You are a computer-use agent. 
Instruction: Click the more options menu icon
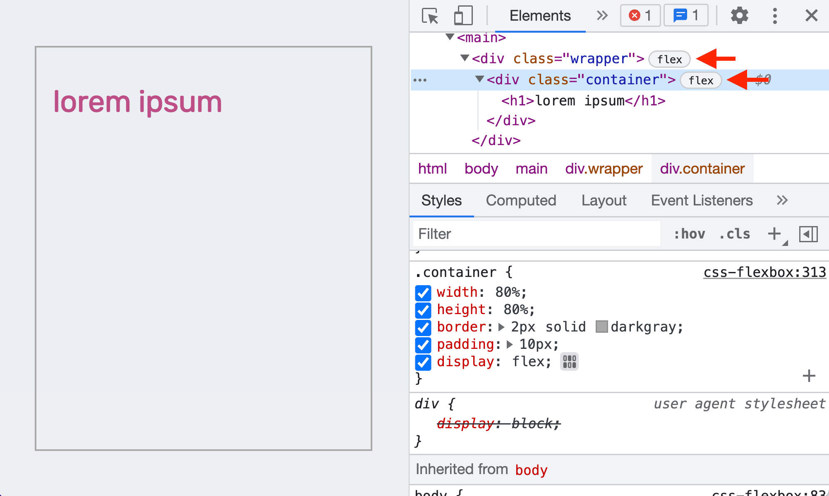[x=775, y=15]
